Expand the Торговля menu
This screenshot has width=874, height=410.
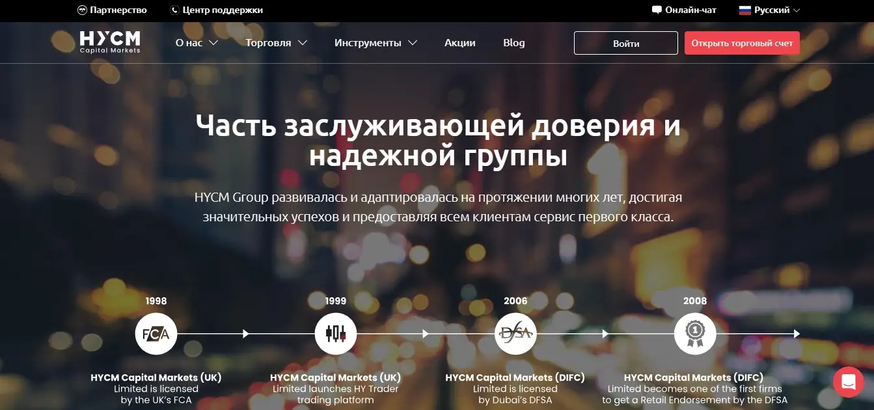tap(276, 43)
